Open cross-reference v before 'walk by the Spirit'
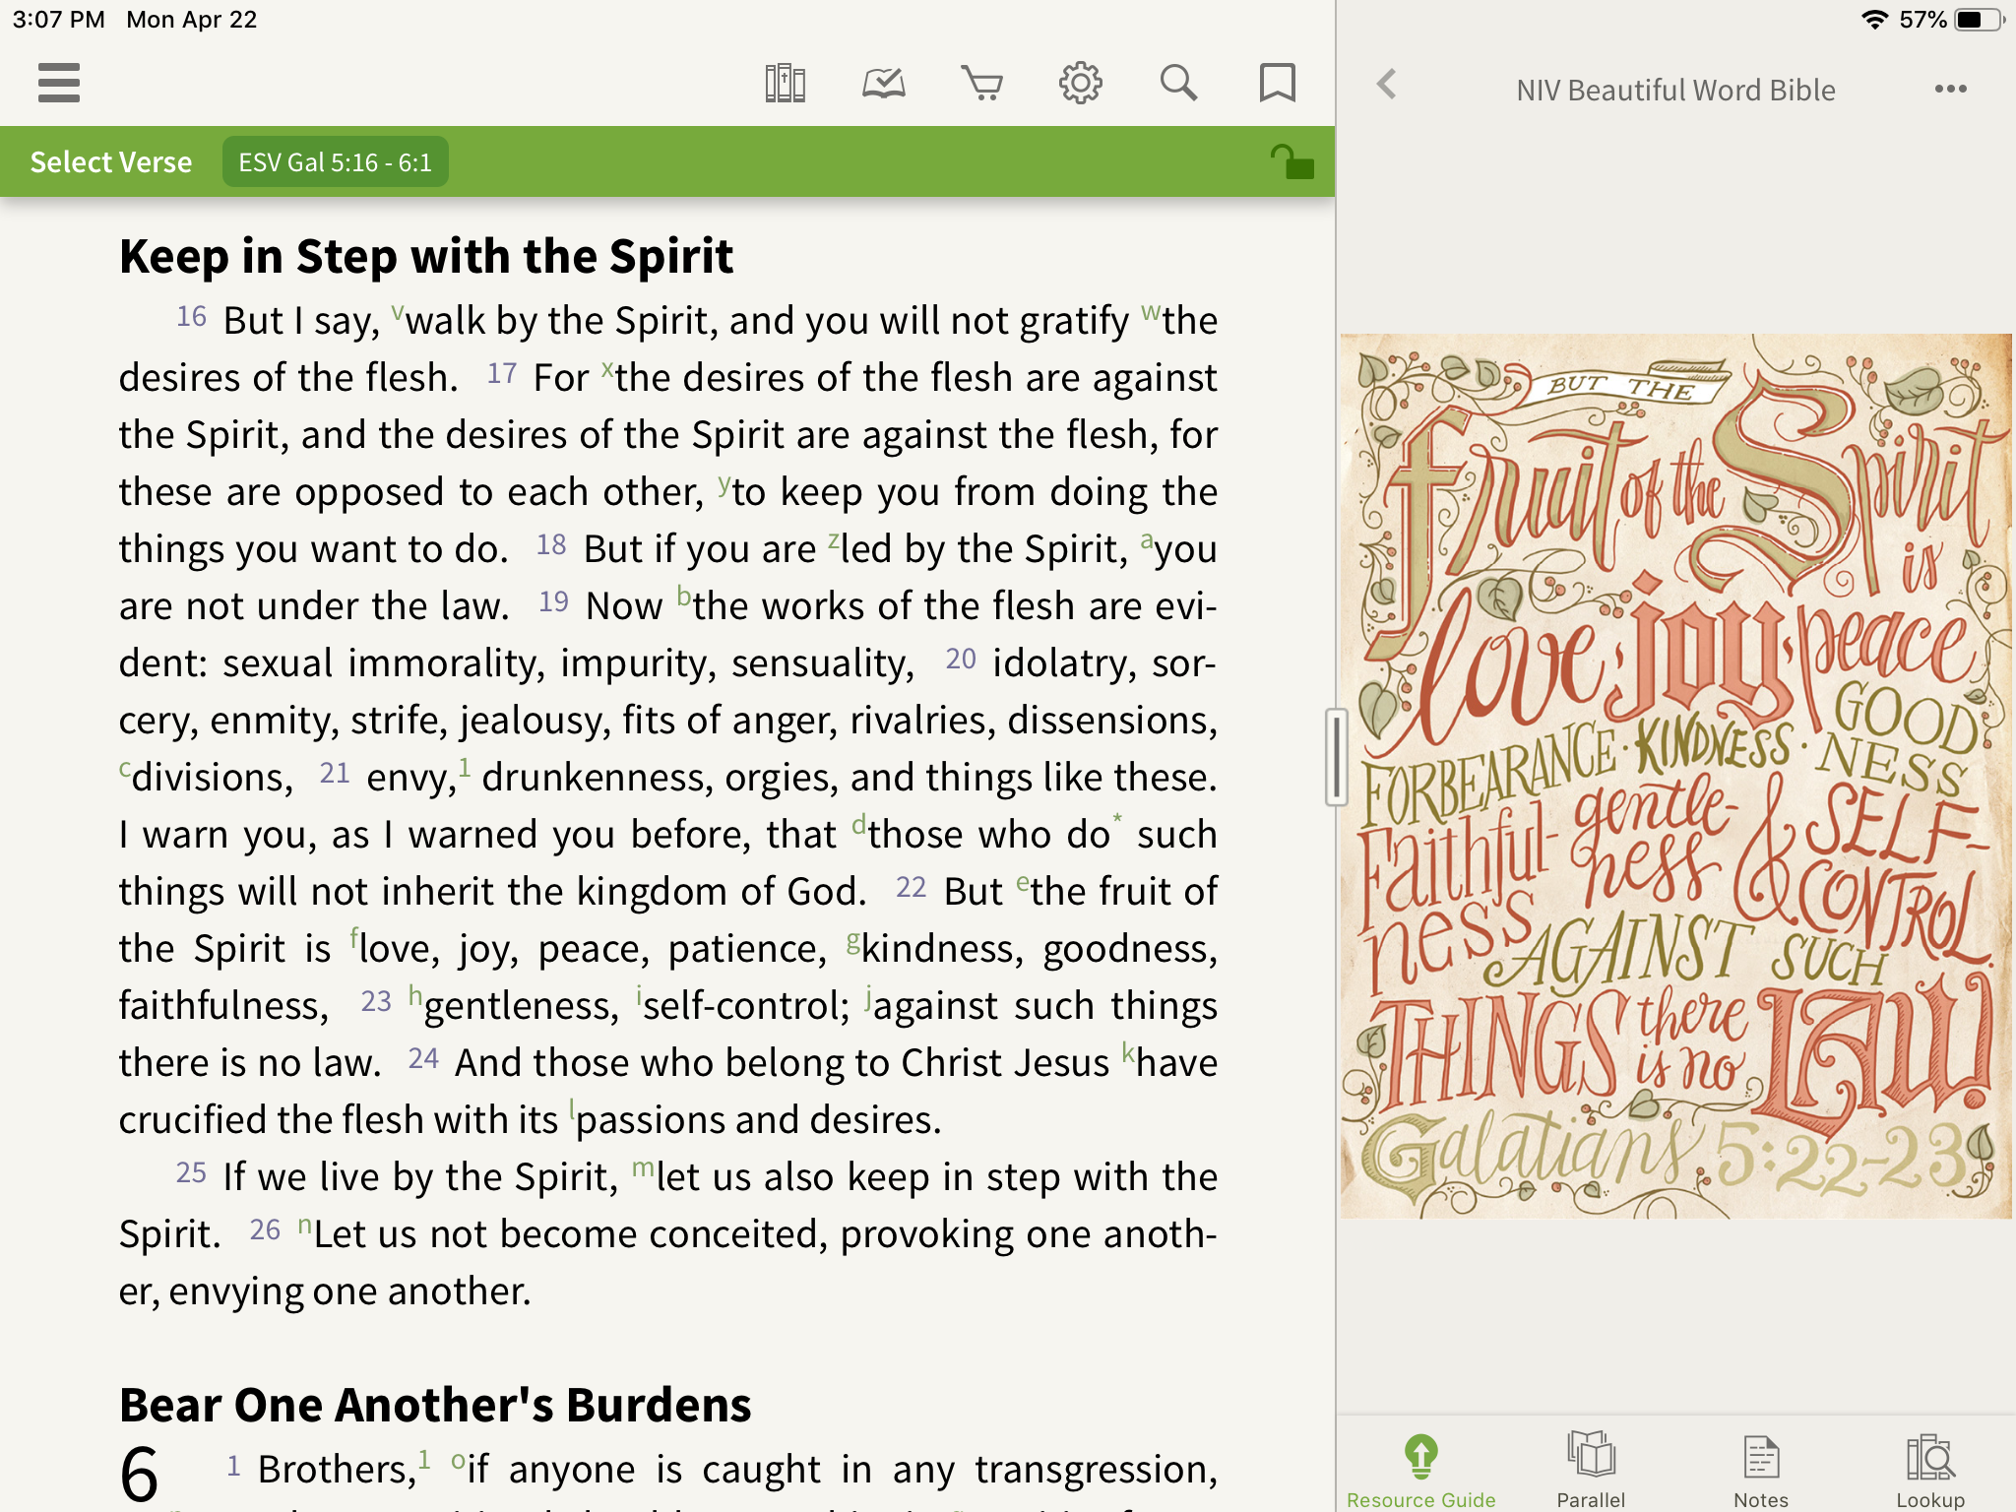The image size is (2016, 1512). point(398,313)
